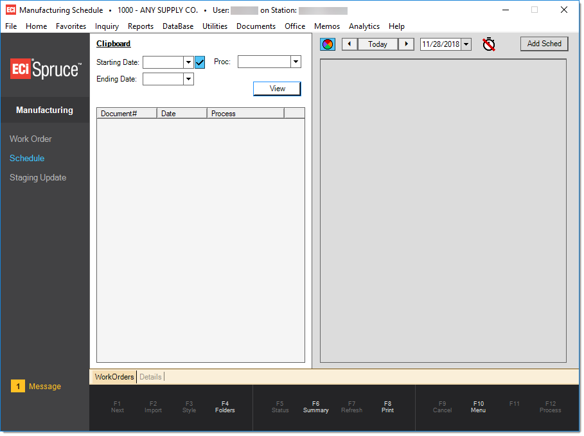Sort by Date column header

pos(182,114)
